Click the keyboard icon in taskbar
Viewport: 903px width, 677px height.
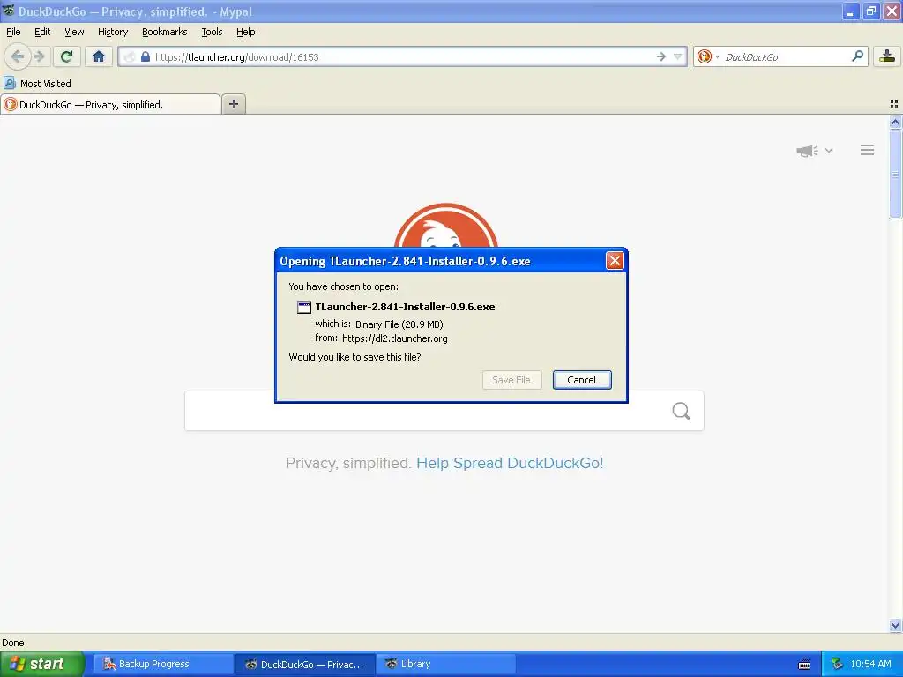(x=804, y=665)
